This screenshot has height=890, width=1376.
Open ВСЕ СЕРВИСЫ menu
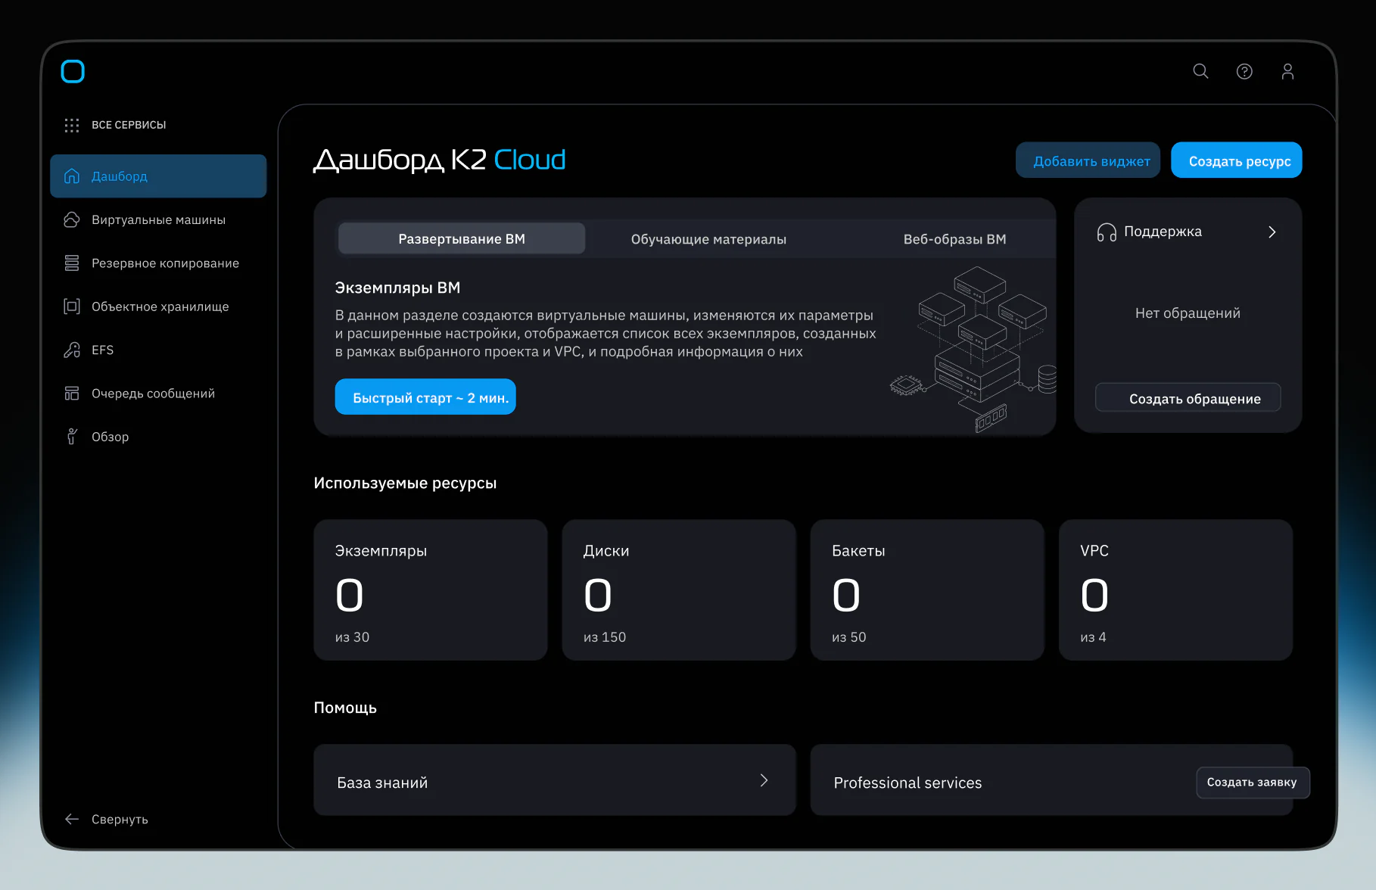116,125
